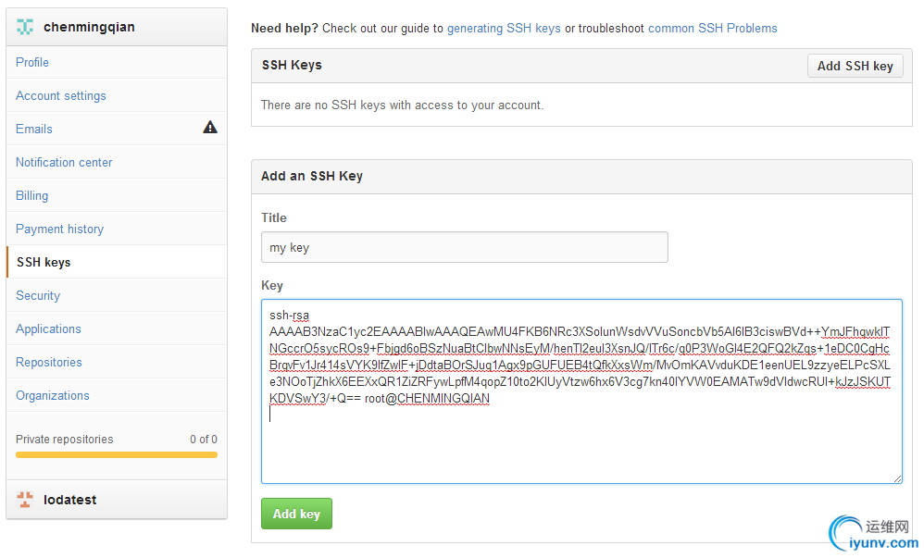Viewport: 924px width, 558px height.
Task: Click the Private repositories usage bar
Action: 117,454
